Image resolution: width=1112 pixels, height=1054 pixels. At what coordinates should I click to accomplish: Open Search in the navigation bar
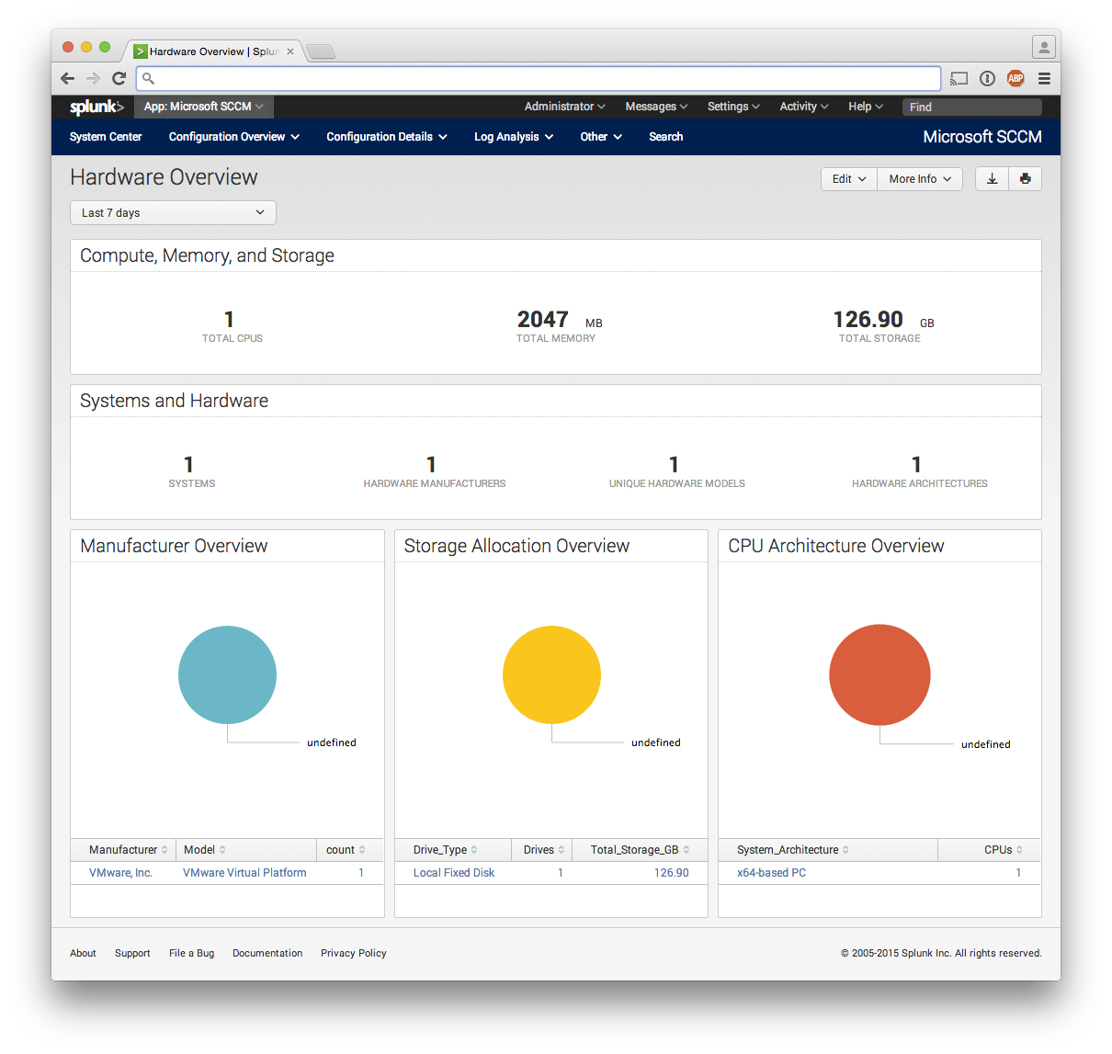(666, 137)
